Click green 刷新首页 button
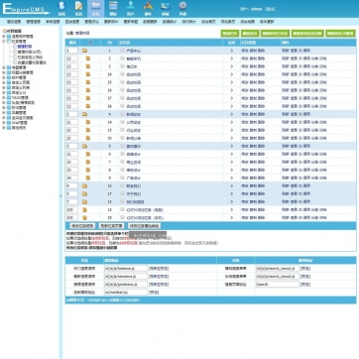Image resolution: width=359 pixels, height=359 pixels. (250, 34)
